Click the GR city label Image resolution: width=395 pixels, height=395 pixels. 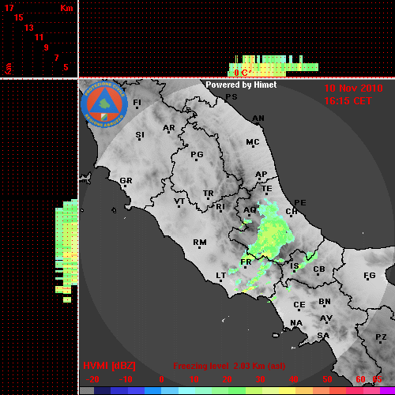[126, 181]
